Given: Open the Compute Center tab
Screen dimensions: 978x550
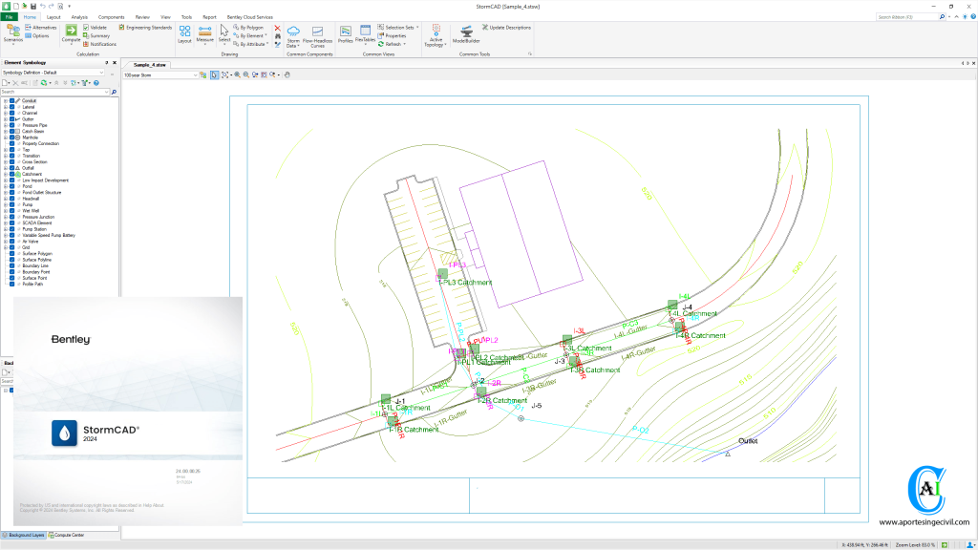Looking at the screenshot, I should point(68,535).
